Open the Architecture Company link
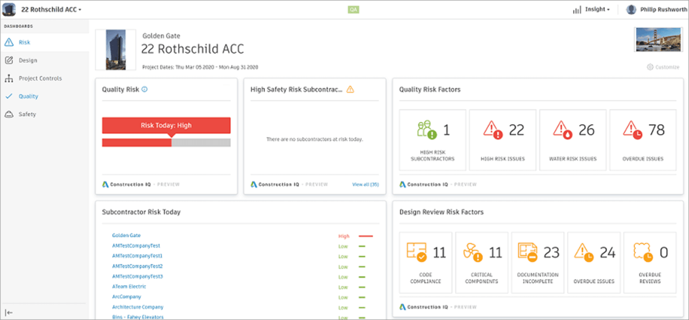689x320 pixels. [138, 307]
